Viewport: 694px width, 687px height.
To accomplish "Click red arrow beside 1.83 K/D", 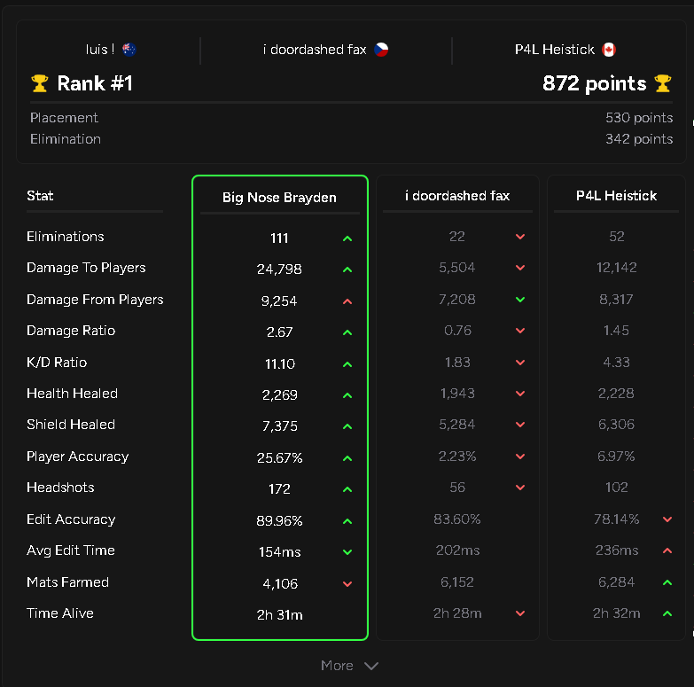I will 520,363.
